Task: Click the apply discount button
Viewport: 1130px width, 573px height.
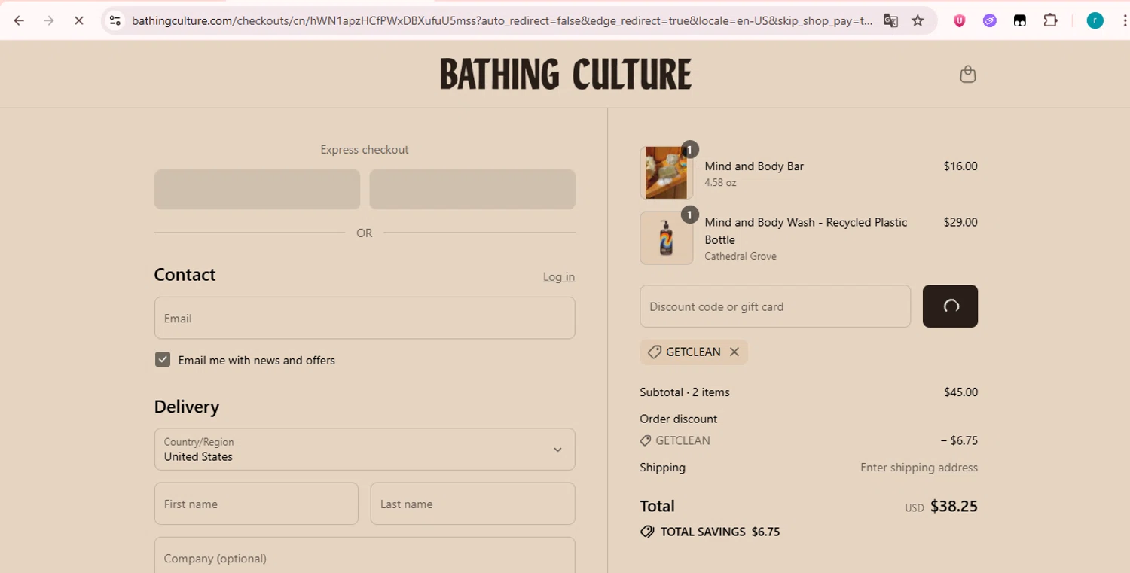Action: coord(950,306)
